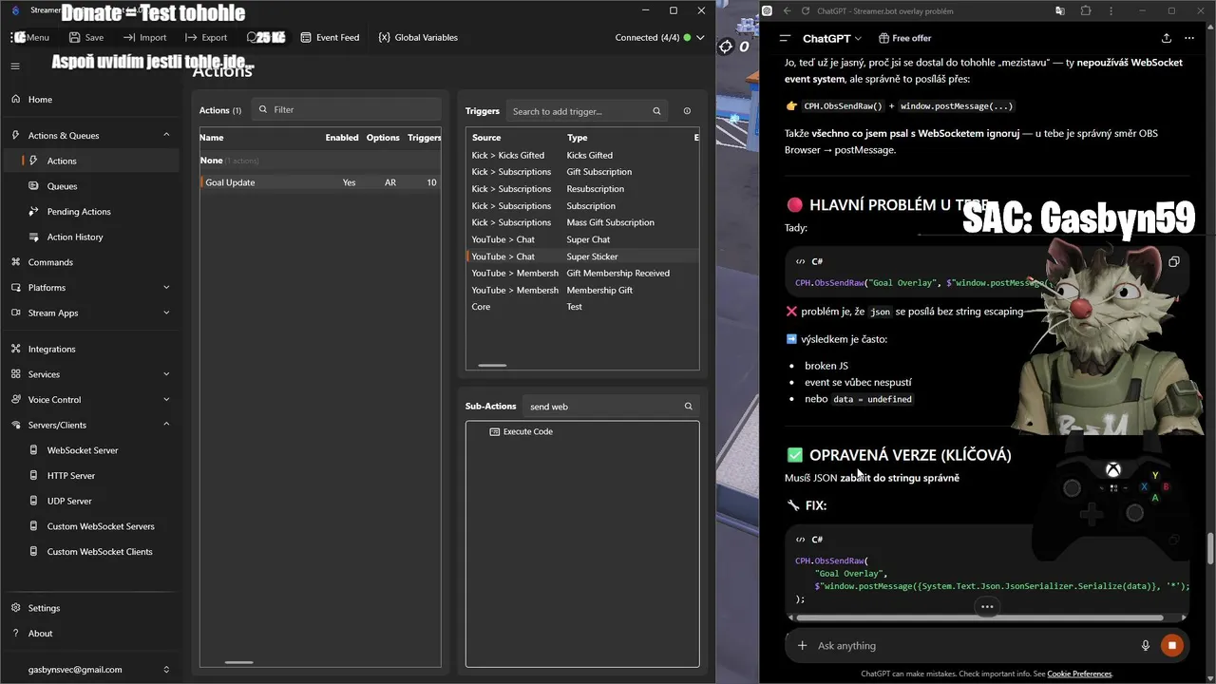
Task: Click the info icon next to trigger search
Action: pyautogui.click(x=687, y=111)
